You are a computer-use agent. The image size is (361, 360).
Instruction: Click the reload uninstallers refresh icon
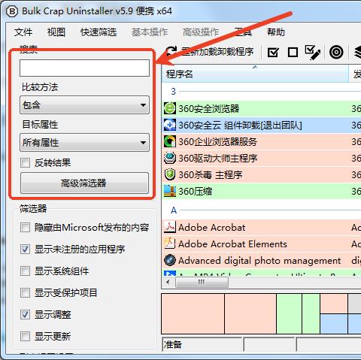172,51
